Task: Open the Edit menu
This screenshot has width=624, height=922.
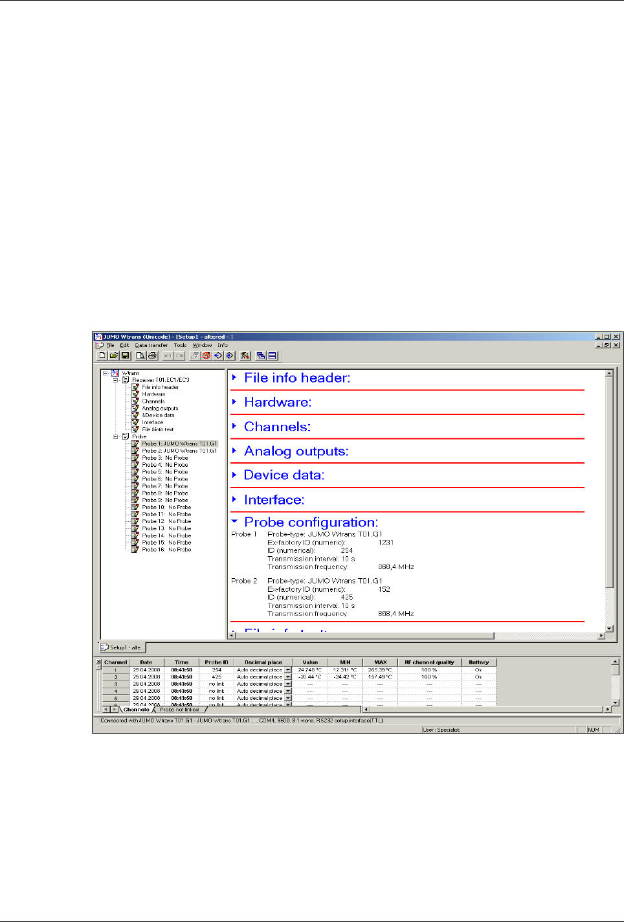Action: click(124, 345)
